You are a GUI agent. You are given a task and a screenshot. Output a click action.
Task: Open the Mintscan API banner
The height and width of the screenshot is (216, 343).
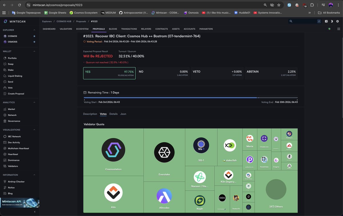[x=20, y=203]
